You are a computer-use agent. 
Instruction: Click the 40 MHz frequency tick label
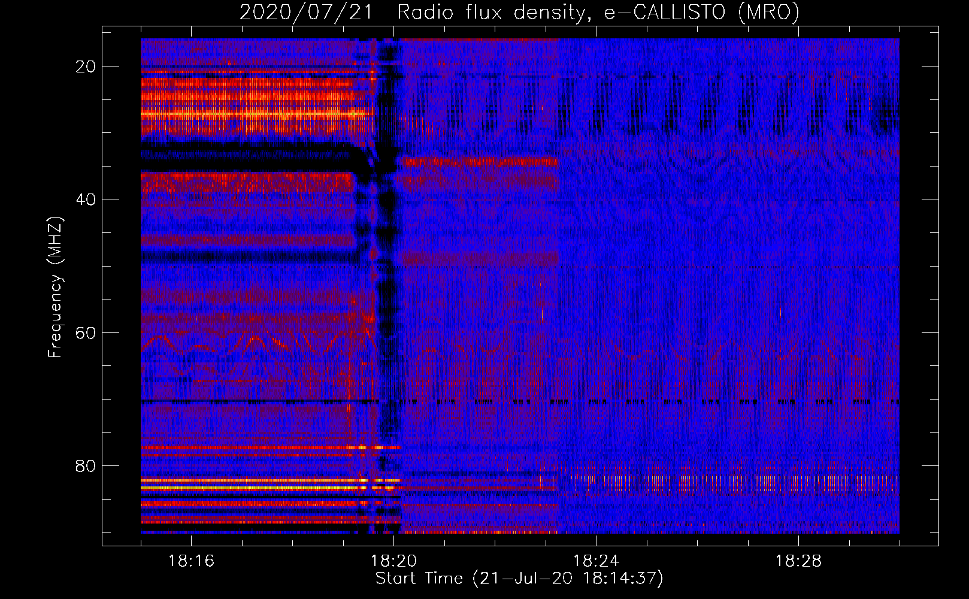(x=86, y=199)
